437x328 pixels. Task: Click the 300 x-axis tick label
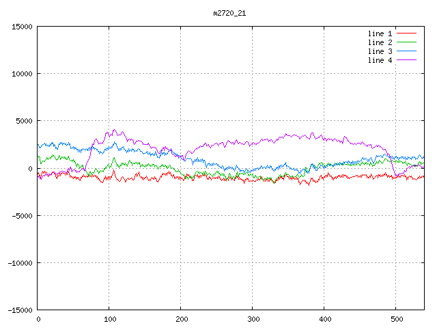coord(252,319)
